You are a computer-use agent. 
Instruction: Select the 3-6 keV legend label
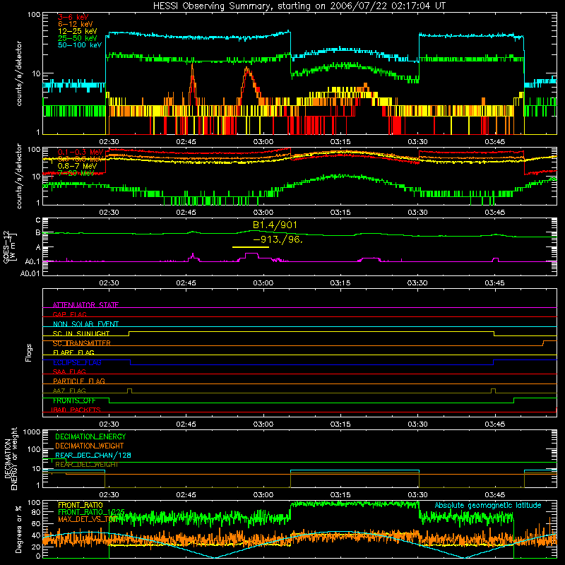(73, 17)
